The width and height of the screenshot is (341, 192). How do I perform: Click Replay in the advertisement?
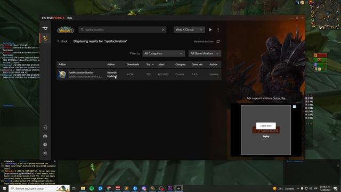266,137
